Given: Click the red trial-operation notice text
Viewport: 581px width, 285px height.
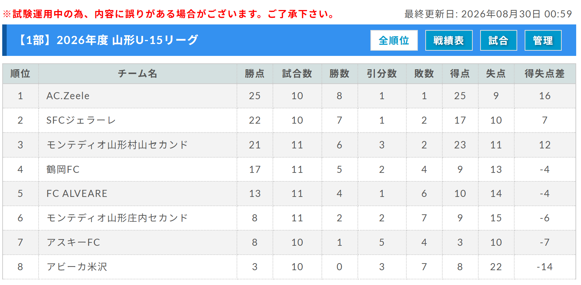Looking at the screenshot, I should (x=169, y=14).
